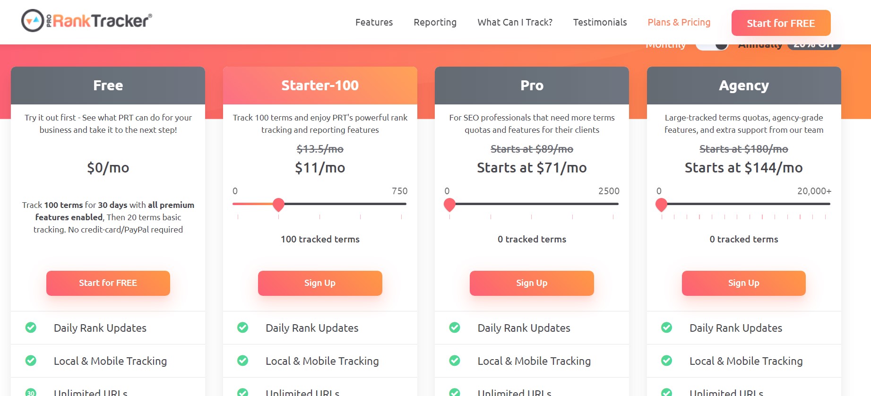Click Start for FREE in Free plan card
The width and height of the screenshot is (871, 396).
[108, 283]
